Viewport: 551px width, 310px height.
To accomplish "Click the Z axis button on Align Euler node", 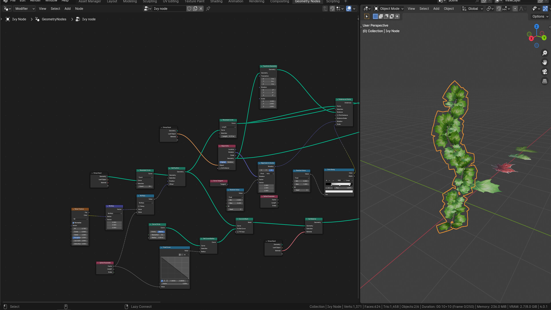I will (x=271, y=170).
